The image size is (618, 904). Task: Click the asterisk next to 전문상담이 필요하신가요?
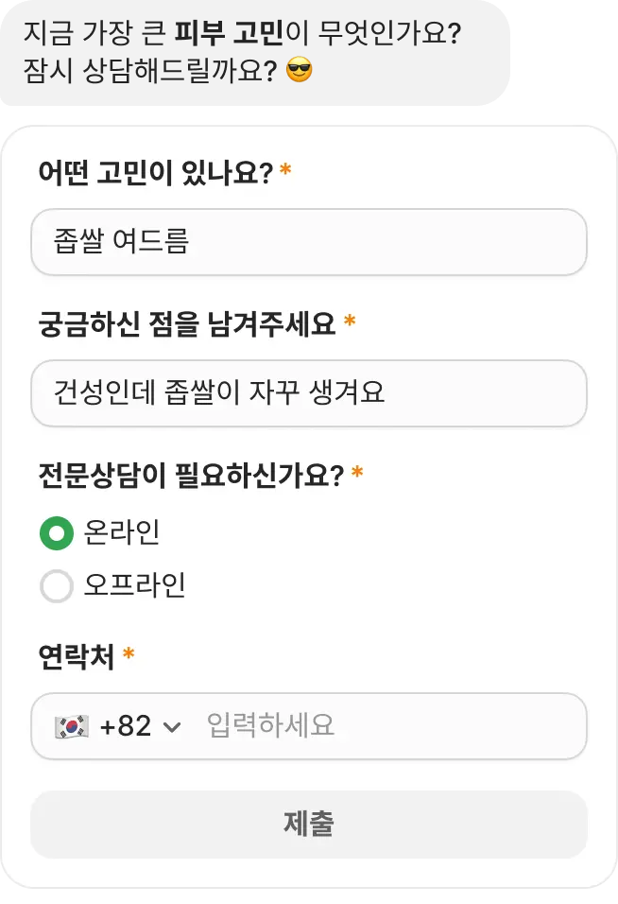point(358,472)
